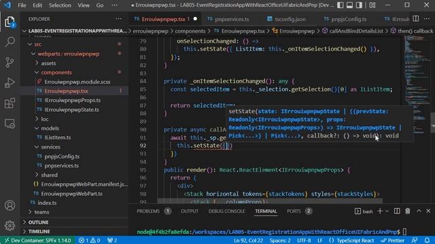Open the View menu

point(84,5)
